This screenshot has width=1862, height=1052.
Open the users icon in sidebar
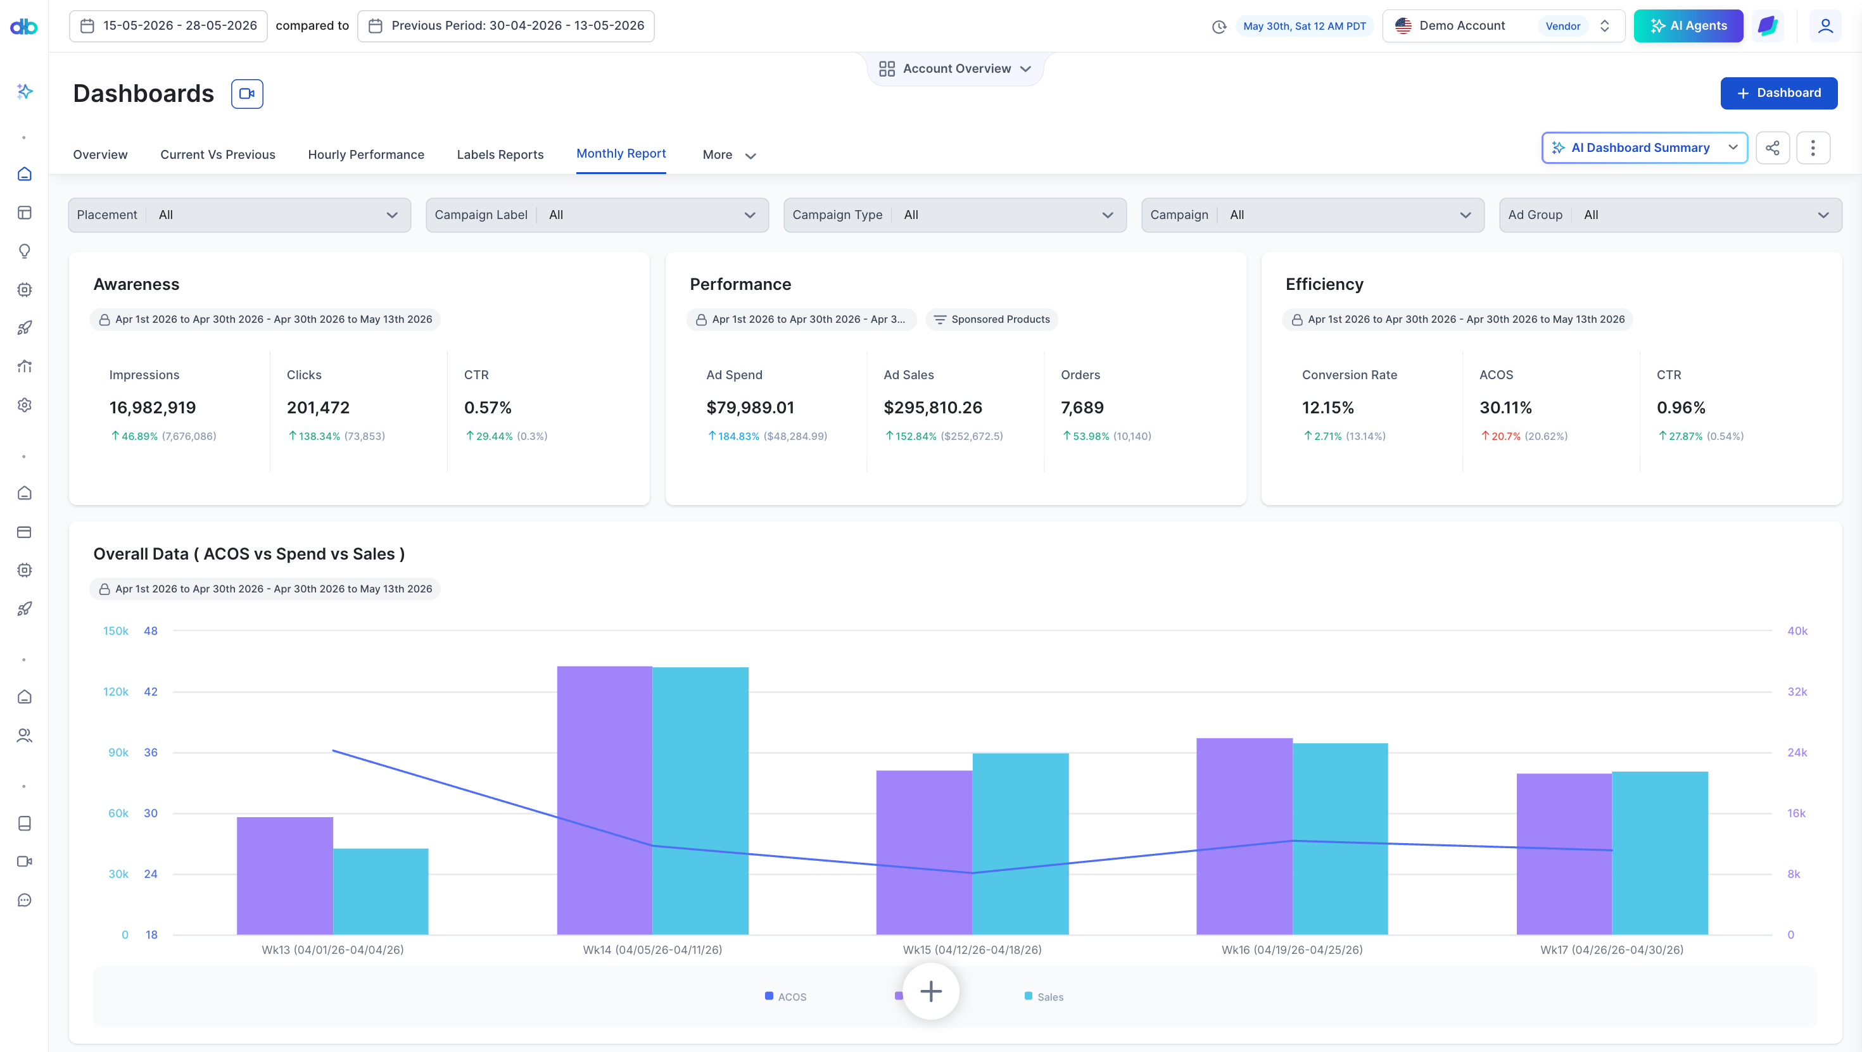[25, 735]
